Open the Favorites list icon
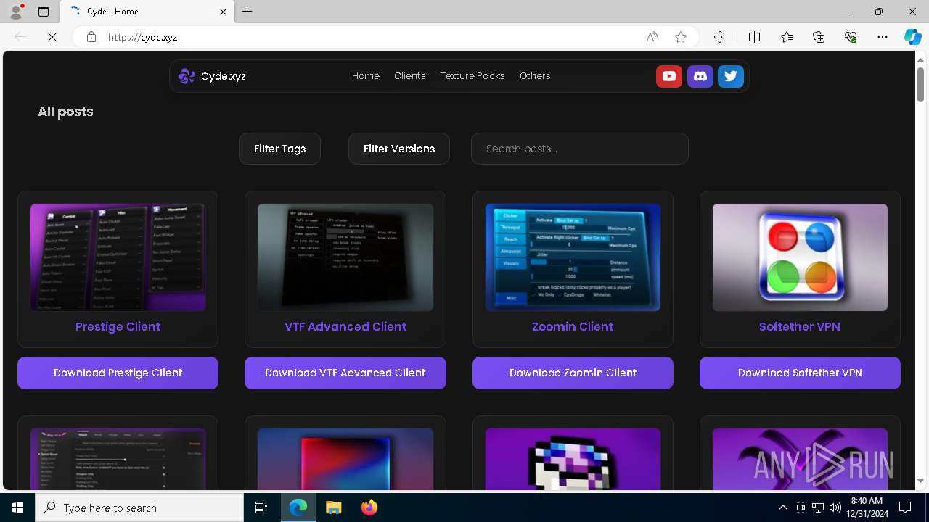929x522 pixels. 787,37
